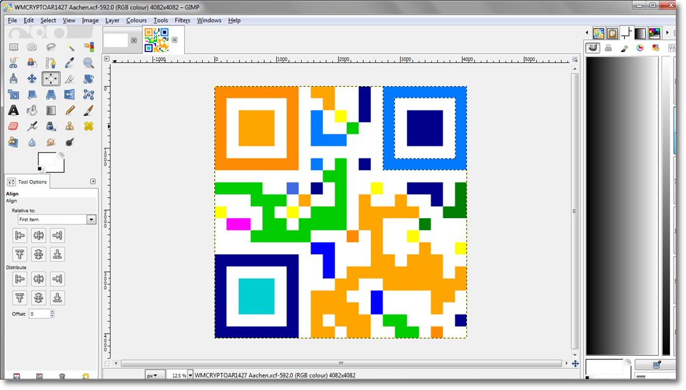Screen dimensions: 686x390
Task: Open the Select menu
Action: click(x=48, y=20)
